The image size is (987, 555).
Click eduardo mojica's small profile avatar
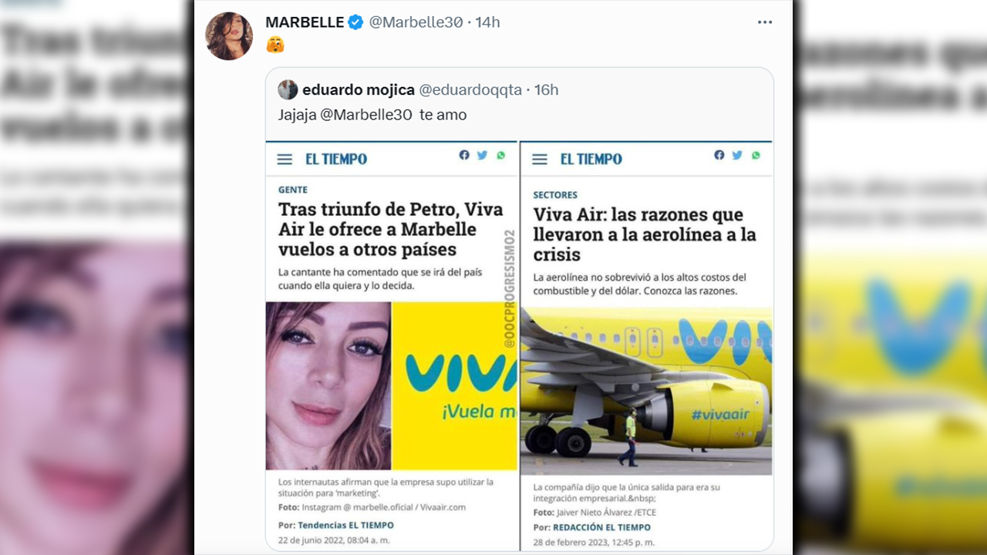[x=288, y=89]
